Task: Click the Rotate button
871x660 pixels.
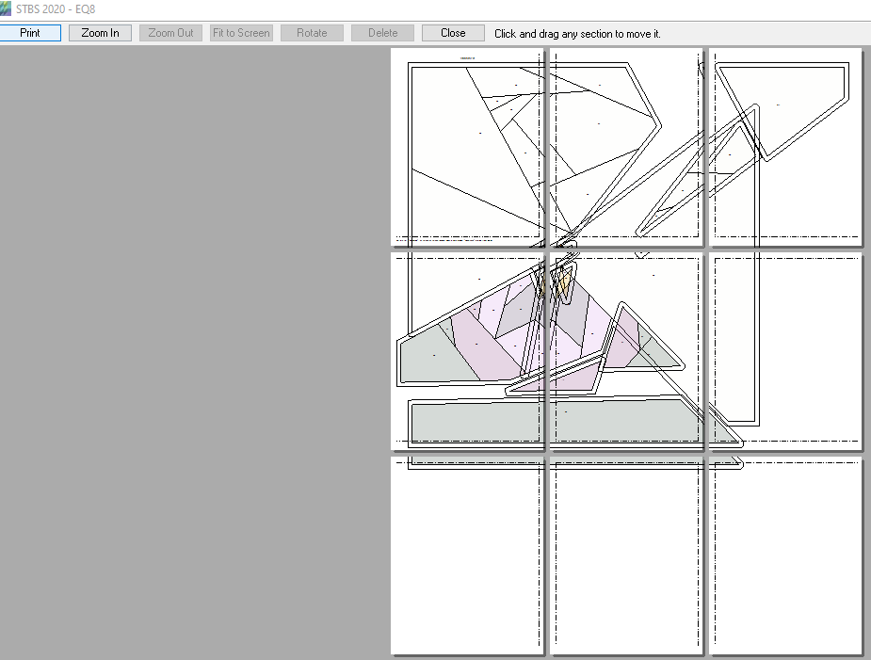Action: pos(312,33)
